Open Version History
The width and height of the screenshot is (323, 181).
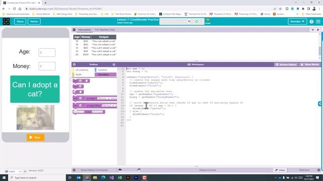(286, 64)
